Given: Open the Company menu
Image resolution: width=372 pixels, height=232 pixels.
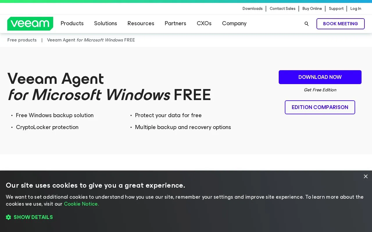Looking at the screenshot, I should click(x=234, y=23).
